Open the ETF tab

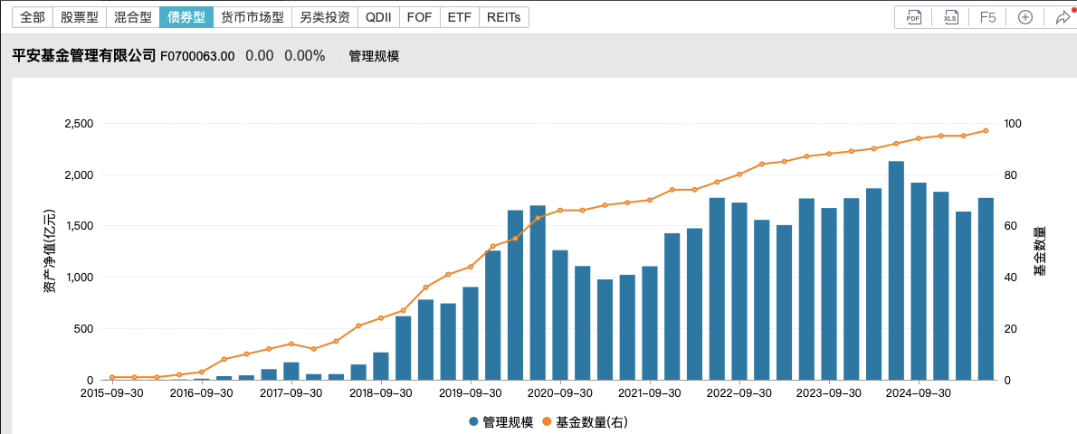pyautogui.click(x=460, y=17)
